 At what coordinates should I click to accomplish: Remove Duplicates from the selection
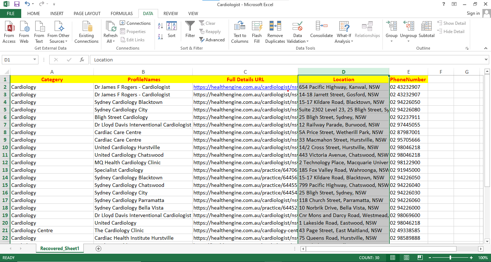tap(275, 32)
